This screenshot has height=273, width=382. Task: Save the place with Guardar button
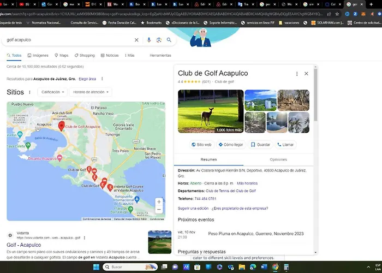pos(260,145)
